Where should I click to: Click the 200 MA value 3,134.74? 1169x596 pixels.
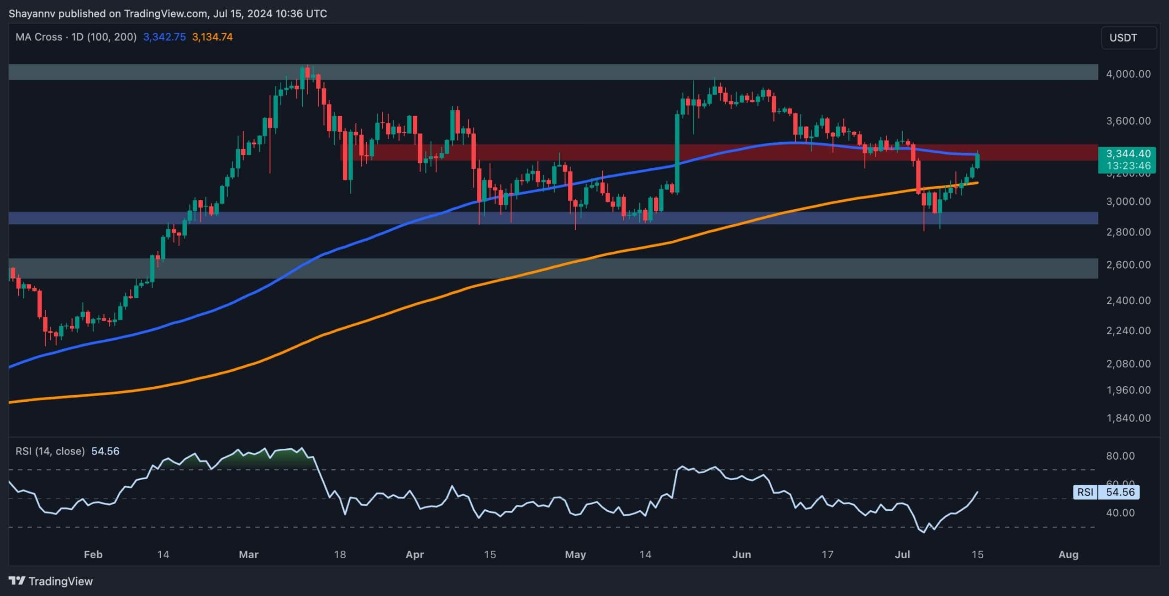tap(212, 37)
